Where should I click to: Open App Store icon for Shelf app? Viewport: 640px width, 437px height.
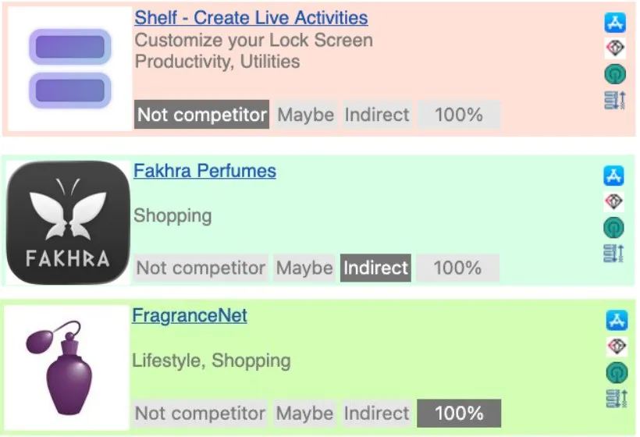pyautogui.click(x=615, y=22)
